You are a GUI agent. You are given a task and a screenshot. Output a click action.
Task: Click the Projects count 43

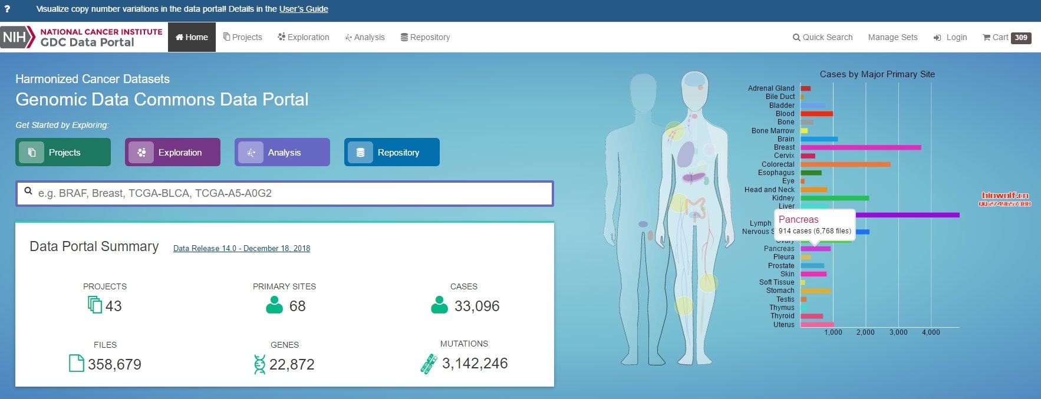tap(114, 306)
